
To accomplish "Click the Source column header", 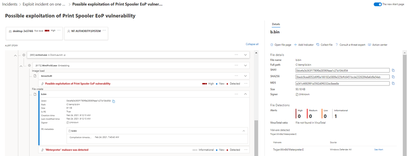I will click(x=333, y=143).
